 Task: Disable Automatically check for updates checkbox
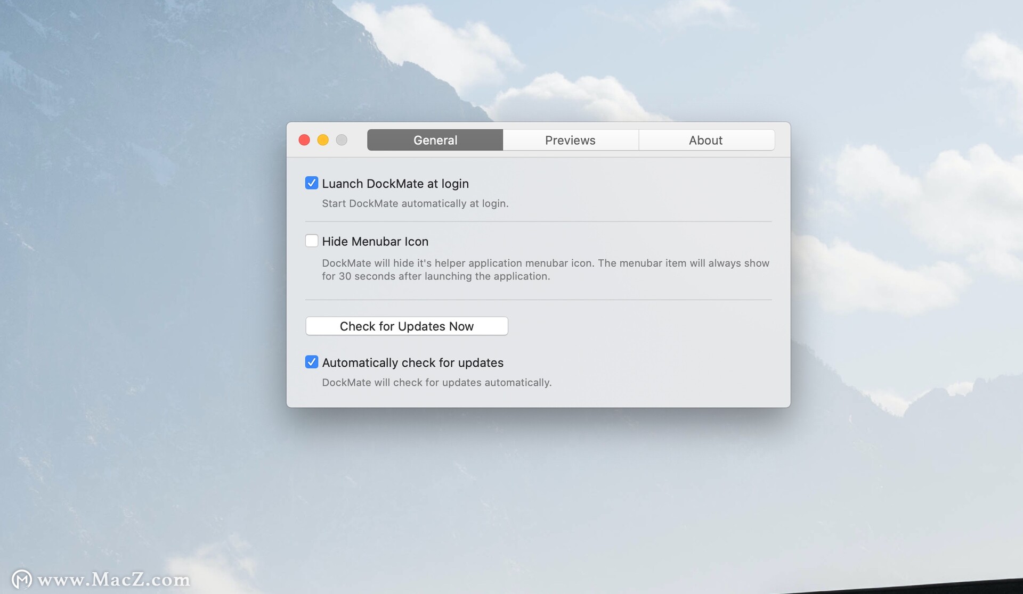312,362
